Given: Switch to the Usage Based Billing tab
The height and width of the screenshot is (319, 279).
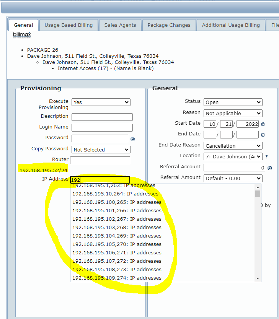Looking at the screenshot, I should click(69, 25).
